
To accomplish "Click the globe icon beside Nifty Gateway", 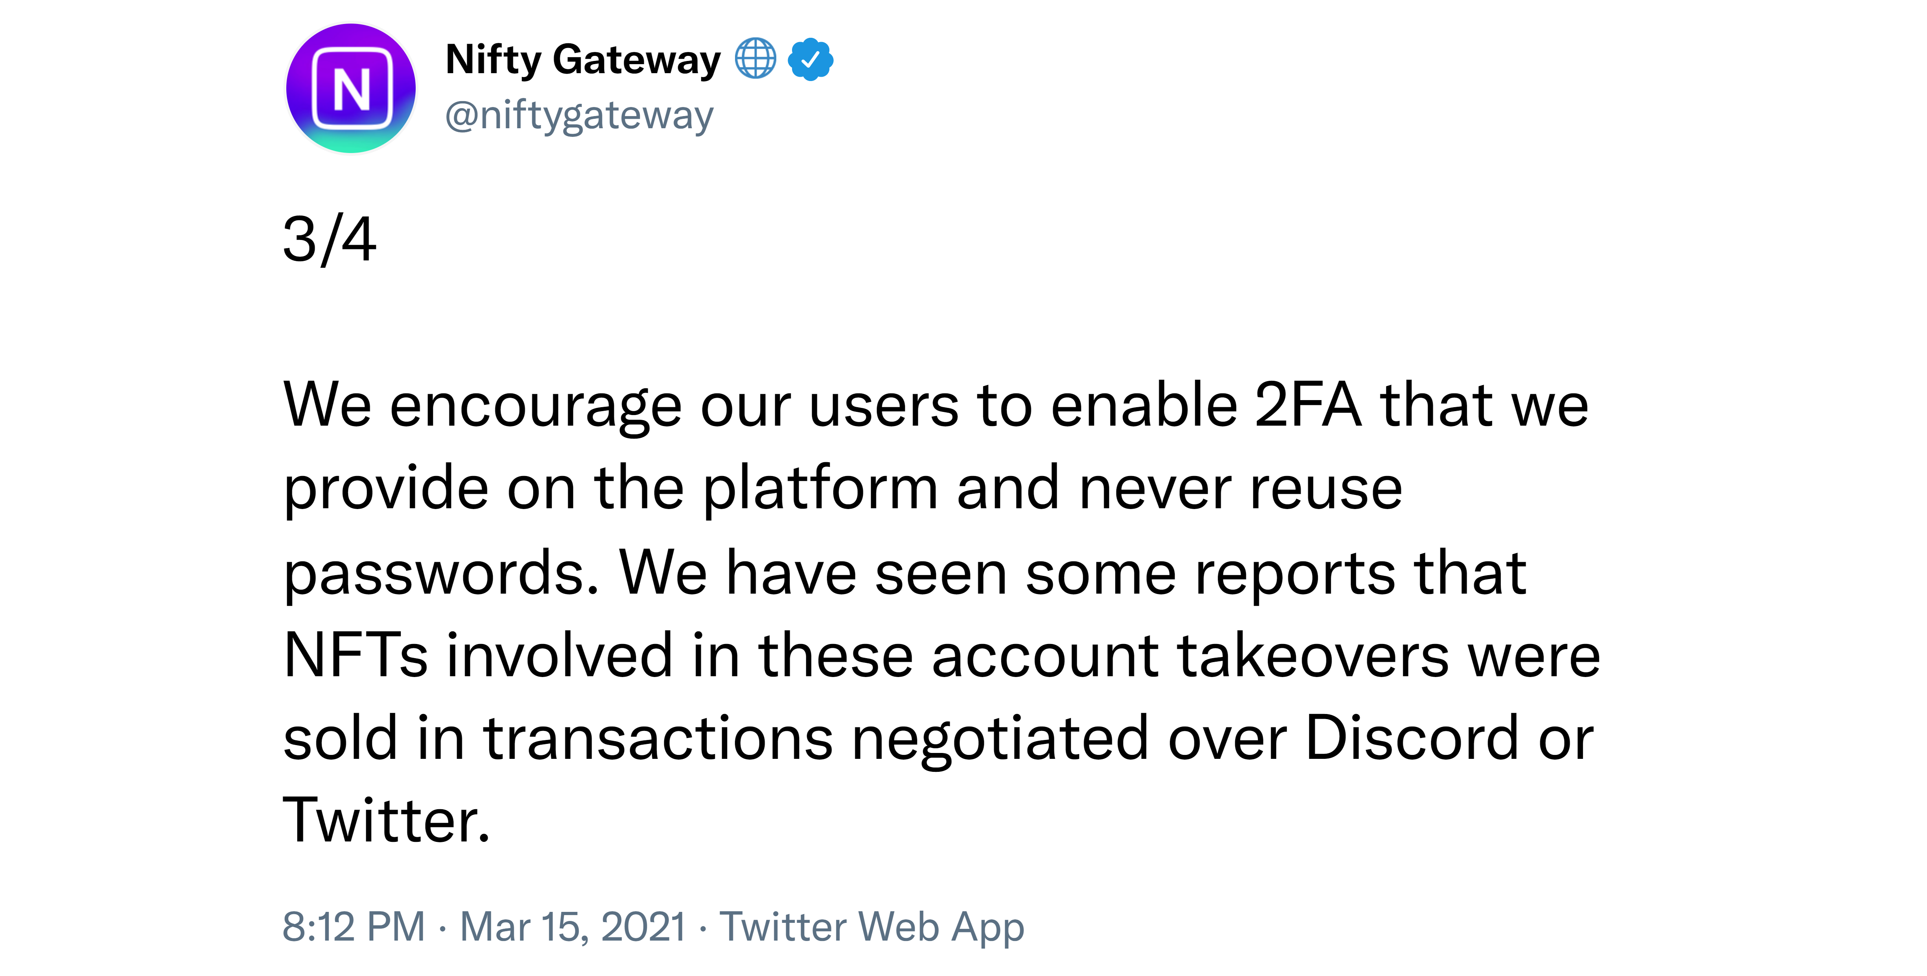I will [x=755, y=58].
